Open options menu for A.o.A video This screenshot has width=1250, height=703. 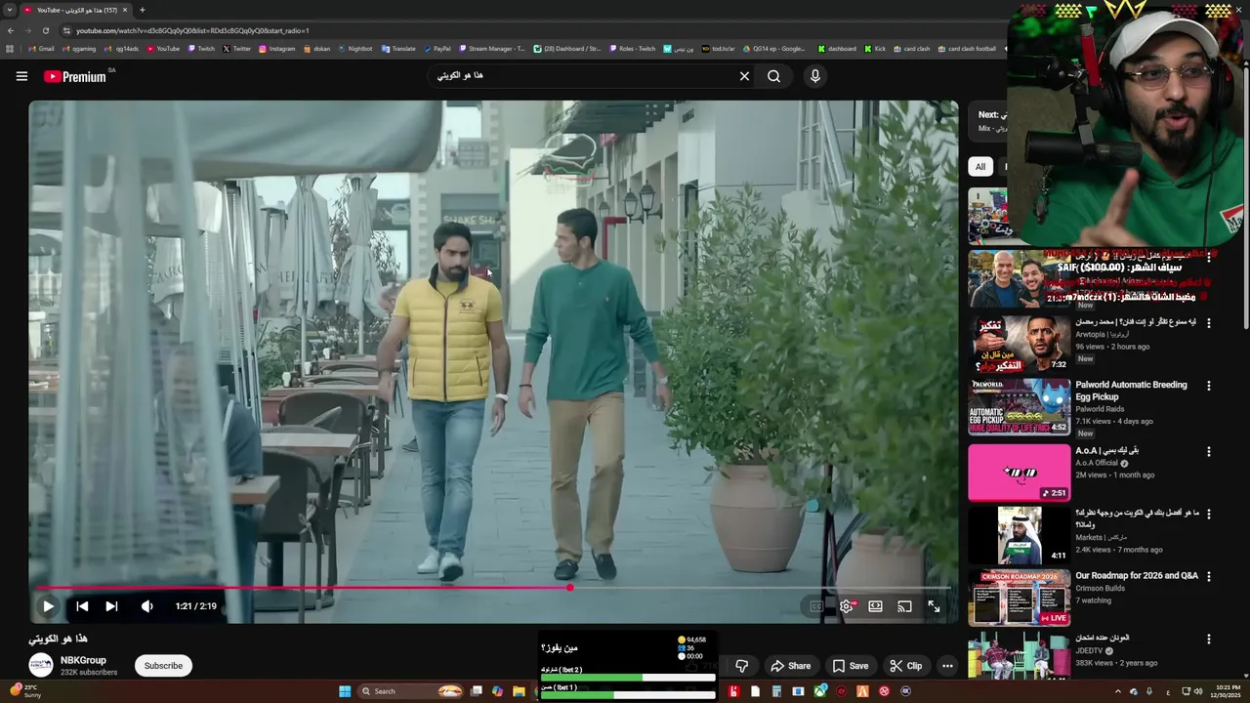coord(1209,452)
